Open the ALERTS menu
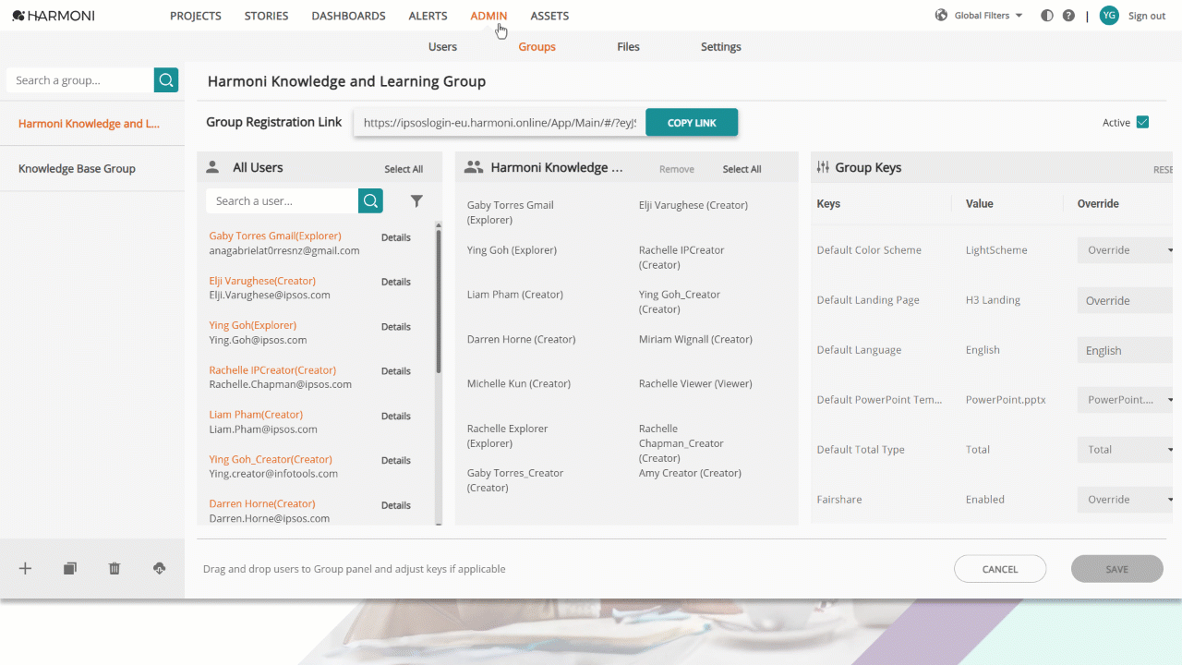This screenshot has width=1182, height=665. 428,16
